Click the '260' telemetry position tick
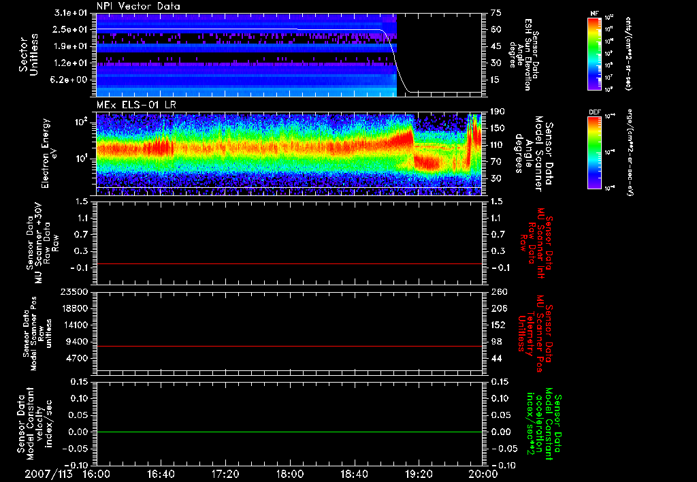The width and height of the screenshot is (697, 482). click(x=498, y=291)
